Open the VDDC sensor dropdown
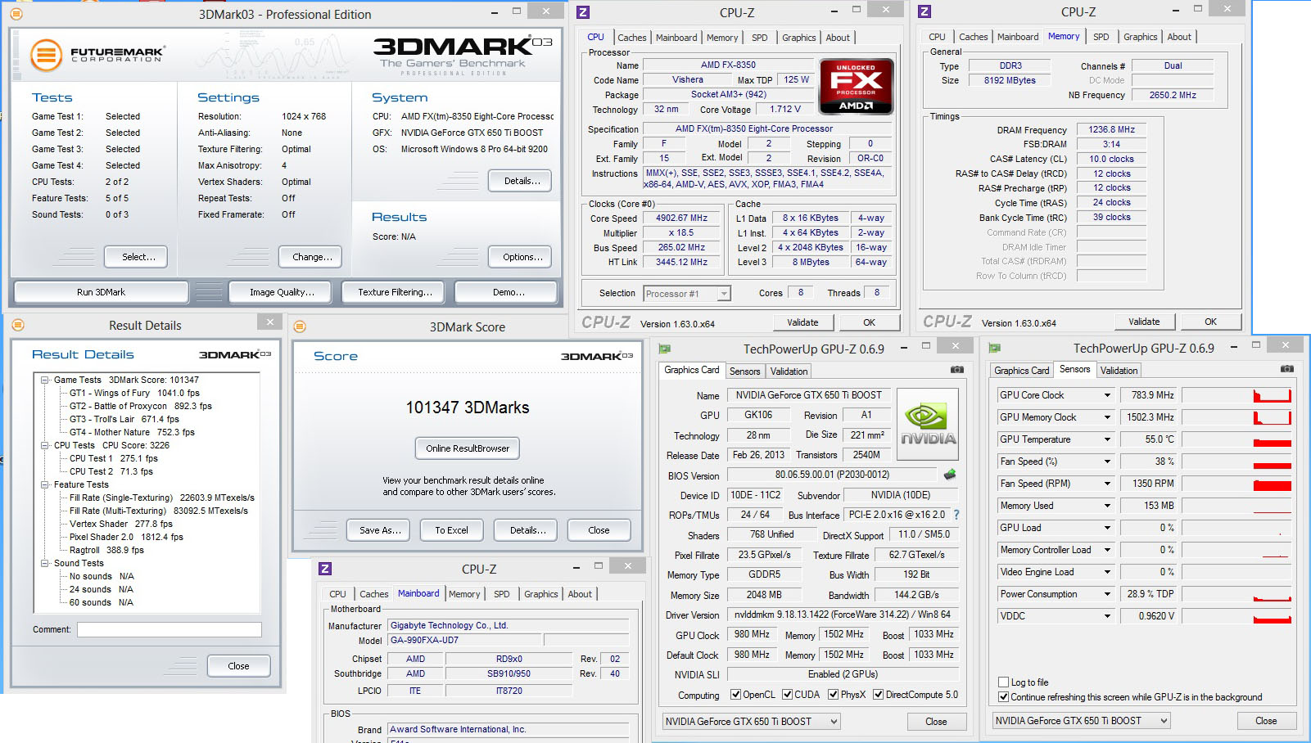Image resolution: width=1311 pixels, height=743 pixels. [x=1107, y=616]
